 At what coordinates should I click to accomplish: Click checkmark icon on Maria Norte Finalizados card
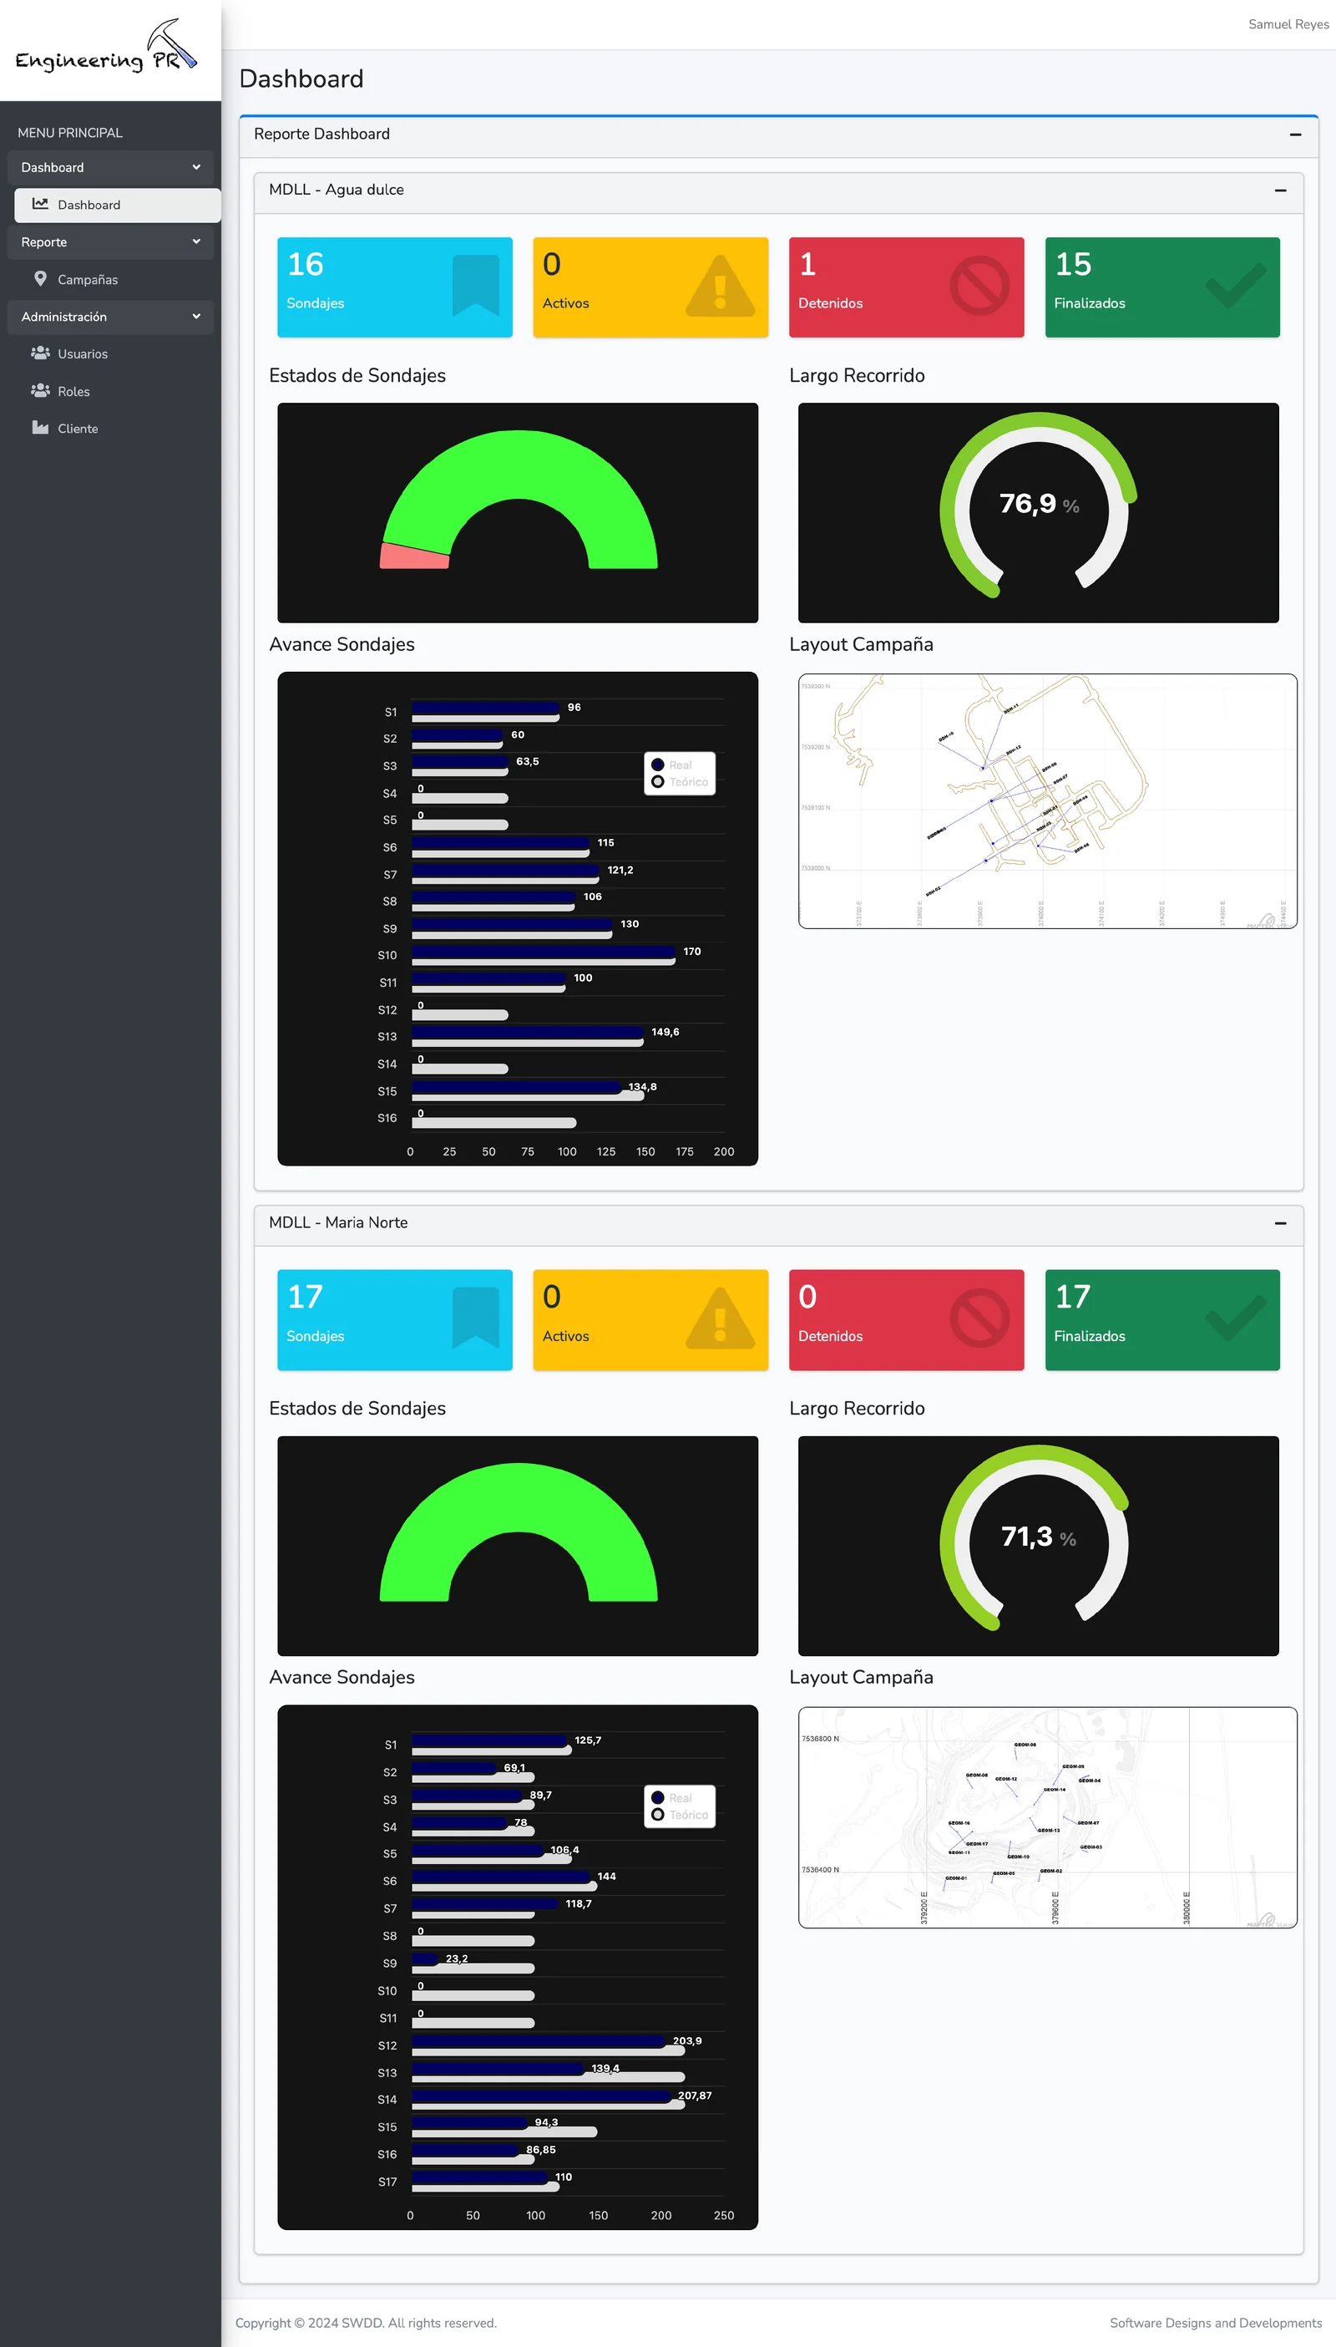(x=1235, y=1318)
